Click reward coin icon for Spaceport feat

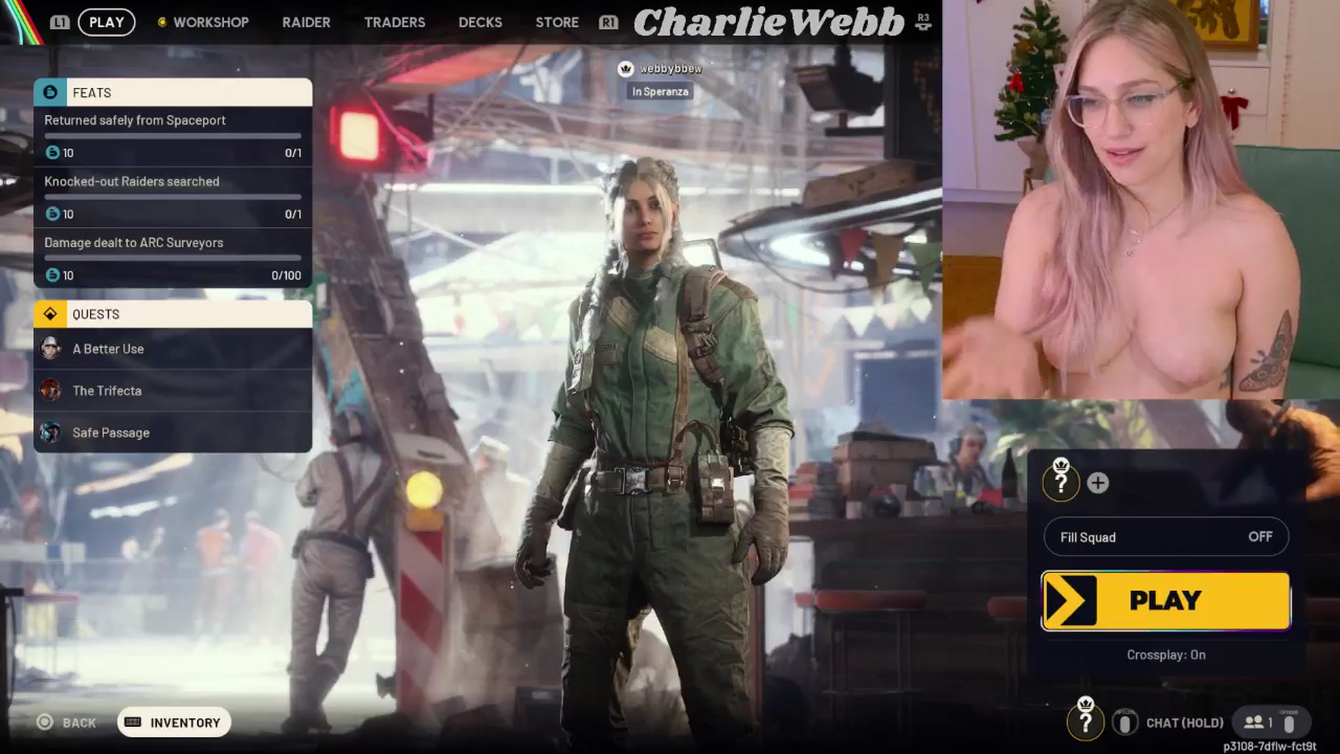point(52,152)
